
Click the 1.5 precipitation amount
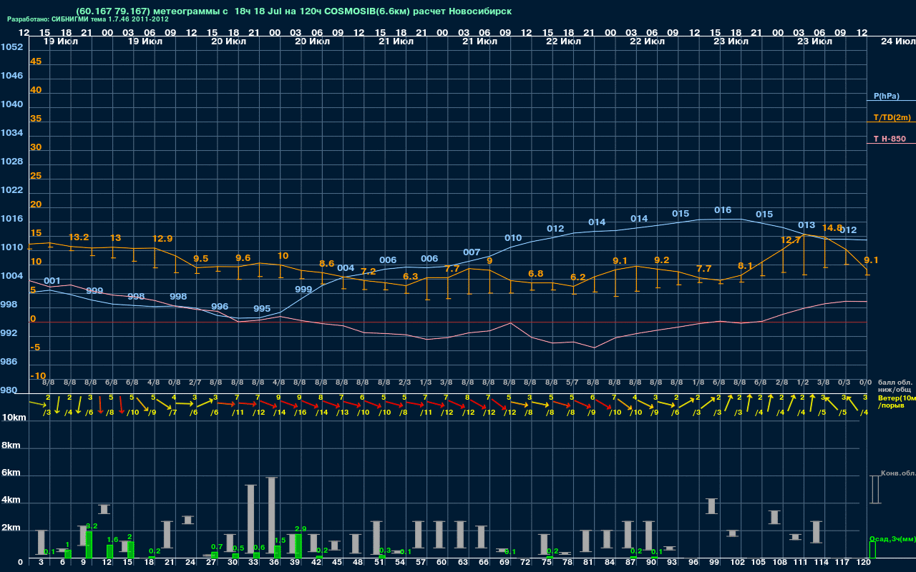280,541
